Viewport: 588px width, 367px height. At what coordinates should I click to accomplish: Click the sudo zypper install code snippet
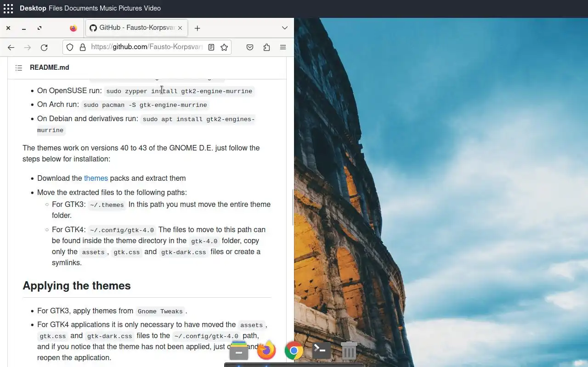coord(179,91)
